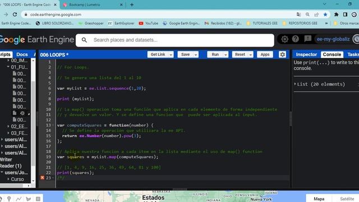Viewport: 359px width, 202px height.
Task: Open tab search chevron in title bar
Action: [324, 4]
